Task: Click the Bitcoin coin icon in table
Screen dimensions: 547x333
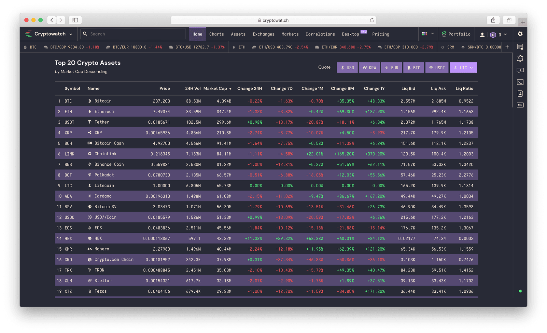Action: 90,101
